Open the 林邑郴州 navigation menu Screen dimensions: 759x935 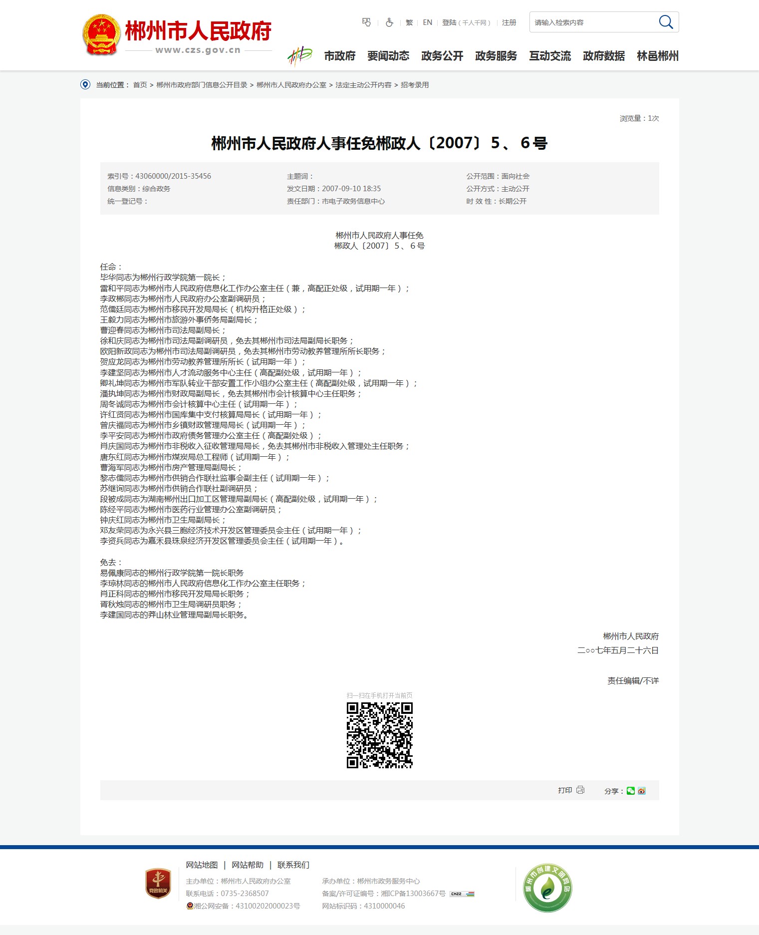657,56
